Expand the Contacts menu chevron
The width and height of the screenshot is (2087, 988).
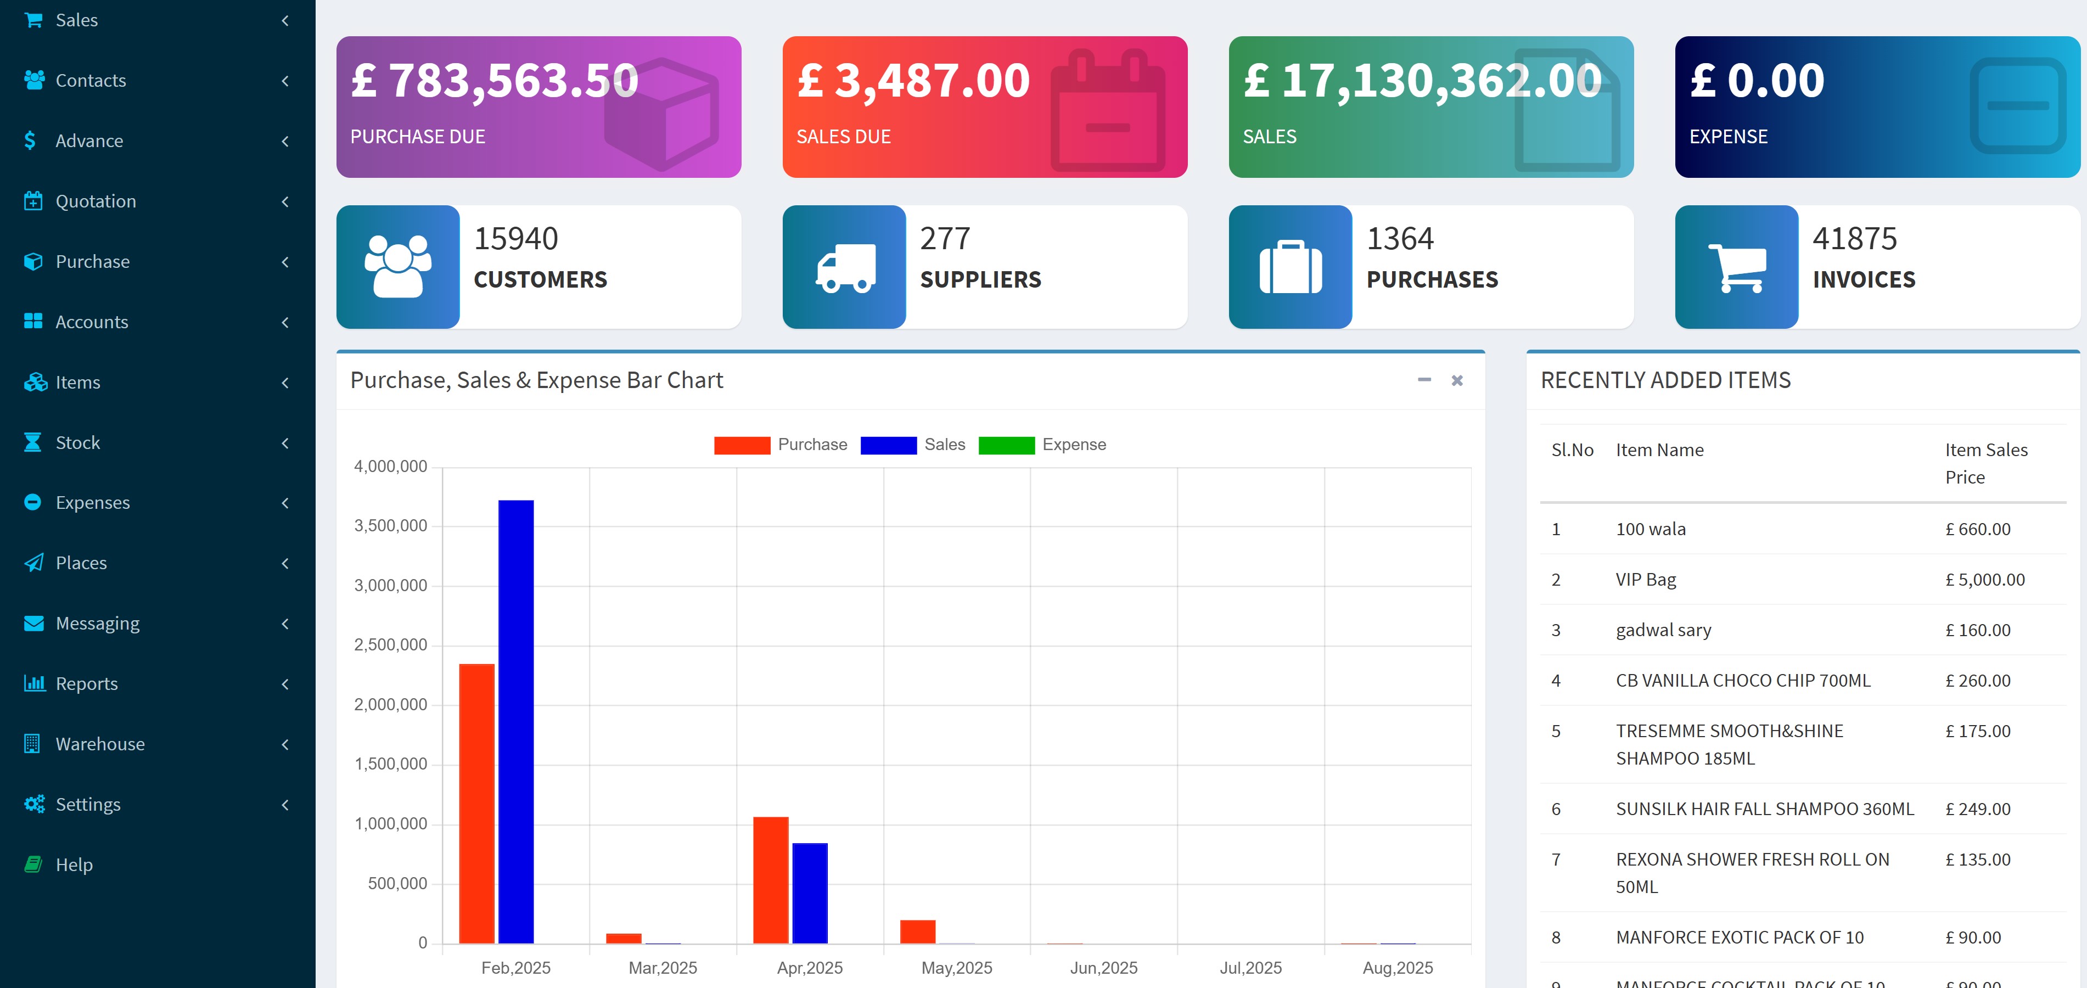tap(285, 80)
